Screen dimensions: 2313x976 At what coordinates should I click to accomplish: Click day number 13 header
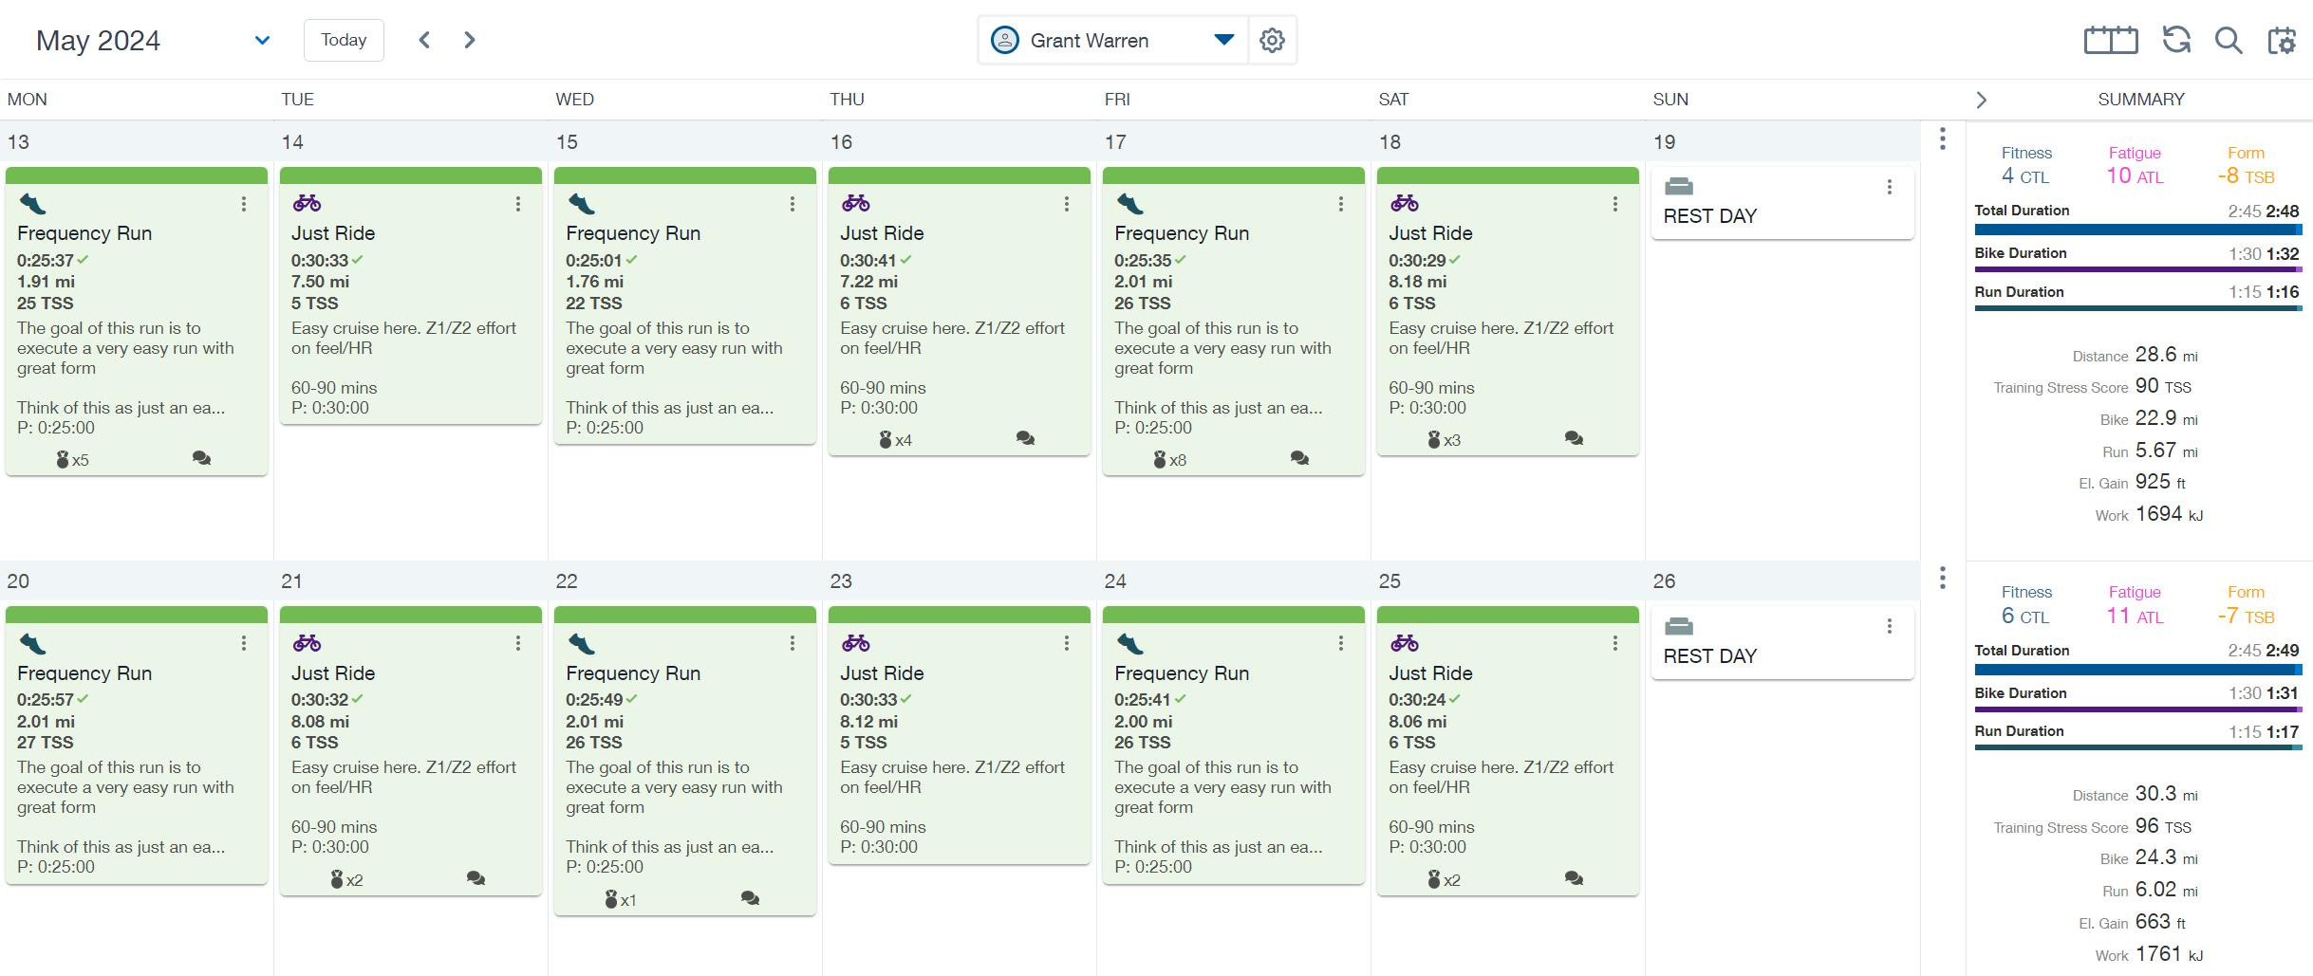[18, 142]
